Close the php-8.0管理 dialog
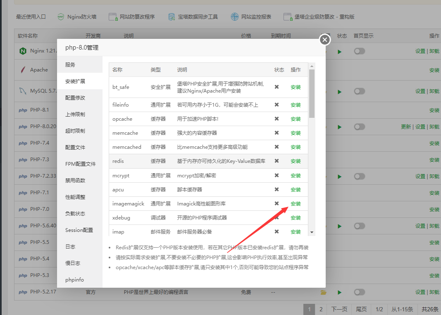 325,40
